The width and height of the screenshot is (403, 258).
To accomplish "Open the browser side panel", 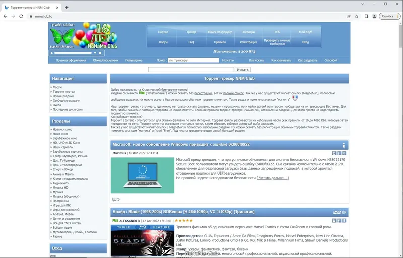I will point(366,16).
